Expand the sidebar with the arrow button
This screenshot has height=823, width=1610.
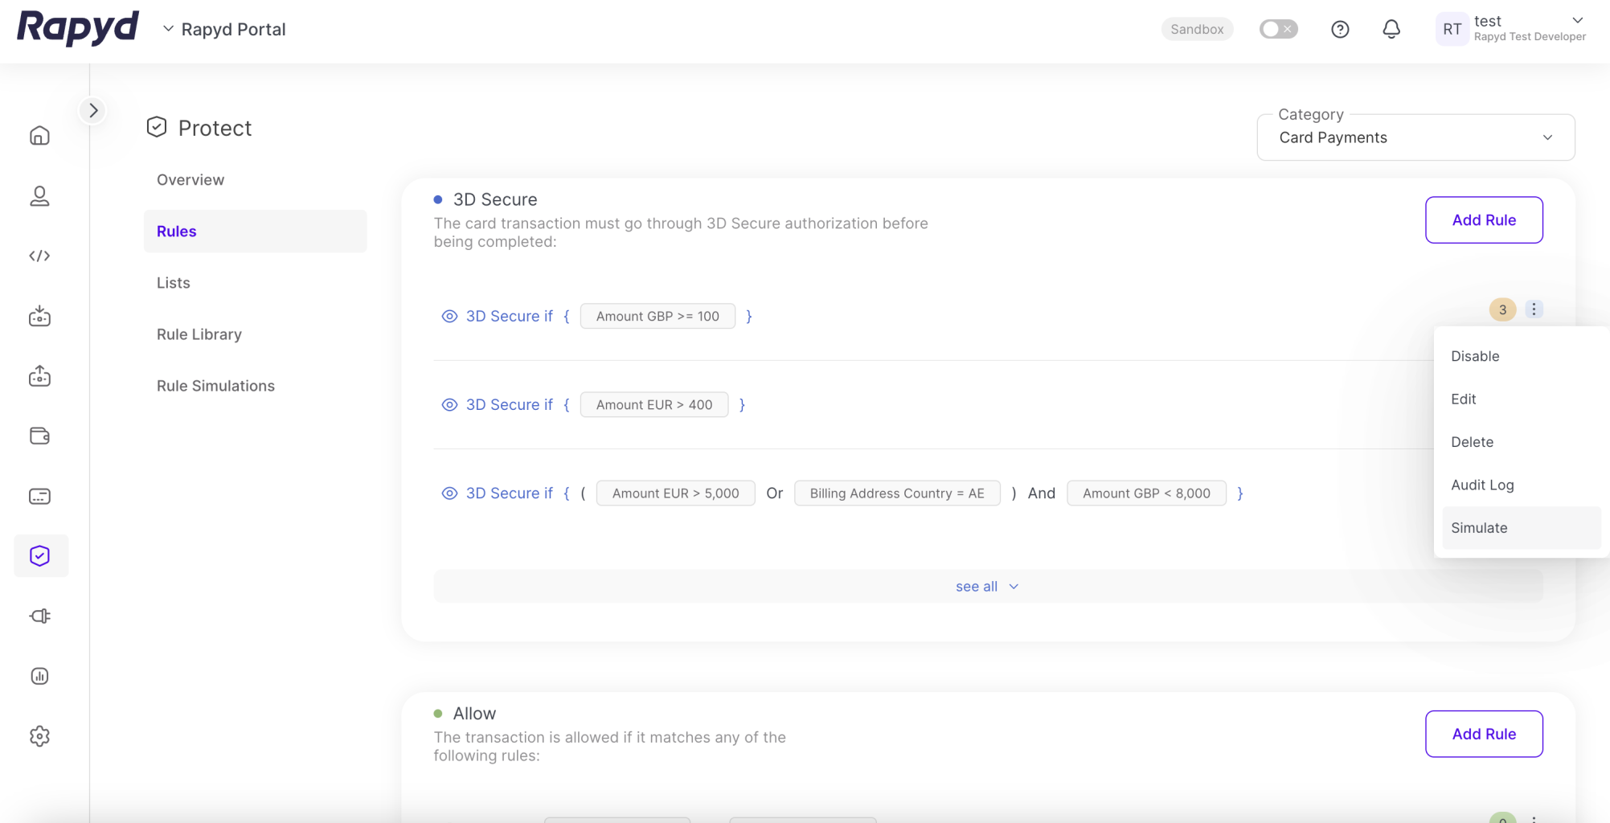93,110
